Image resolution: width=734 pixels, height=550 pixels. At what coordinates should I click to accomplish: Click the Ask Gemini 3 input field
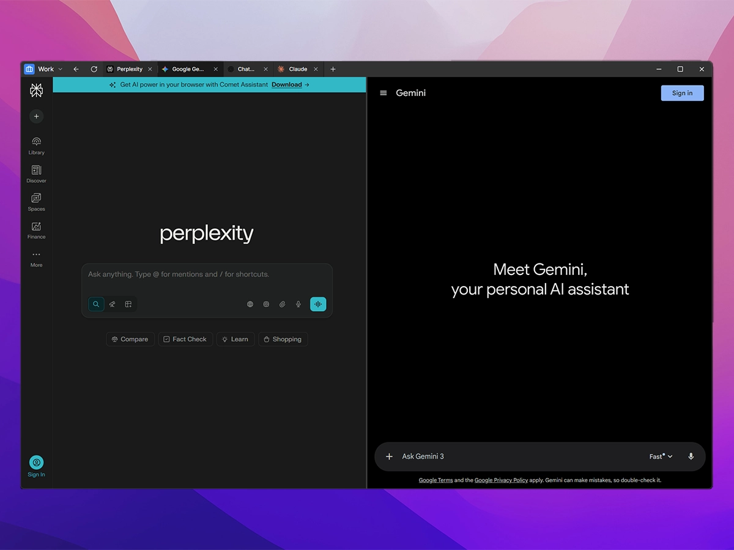pyautogui.click(x=489, y=457)
